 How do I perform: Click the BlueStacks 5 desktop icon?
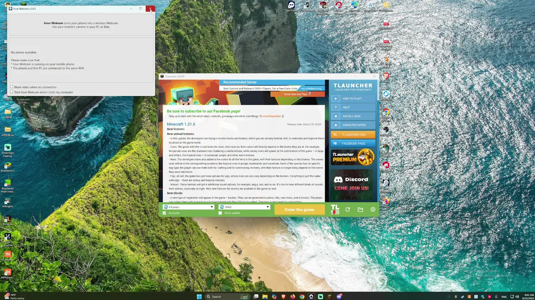coord(8,167)
